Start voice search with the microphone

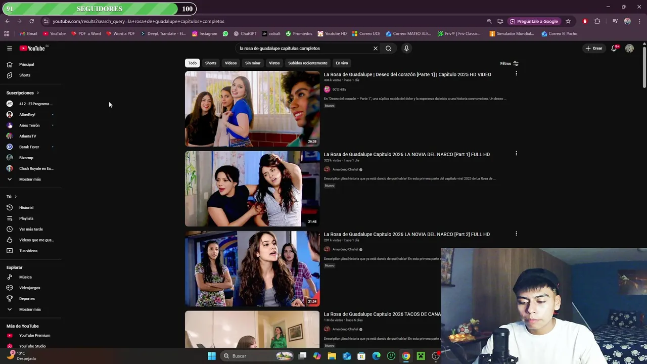(406, 49)
